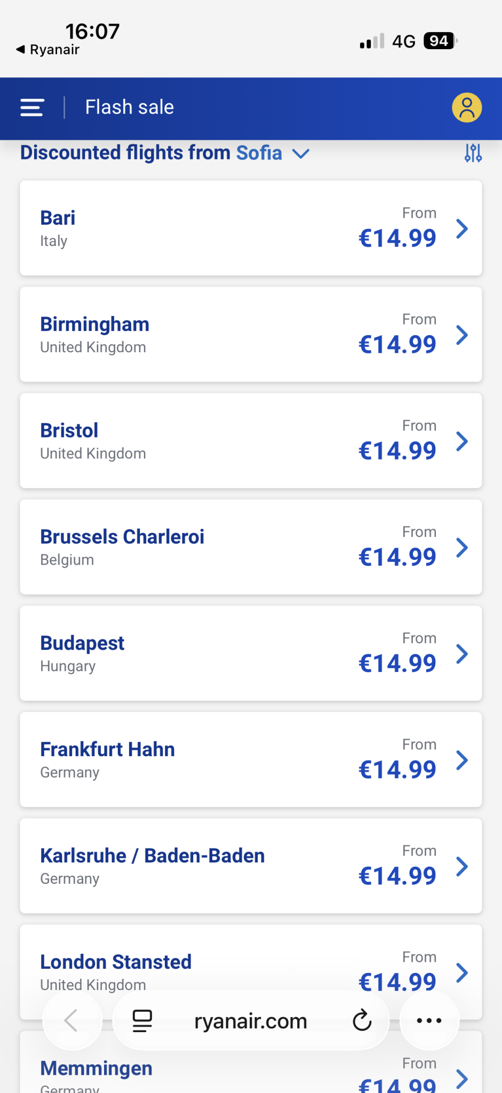Open the flight filters icon

[473, 153]
